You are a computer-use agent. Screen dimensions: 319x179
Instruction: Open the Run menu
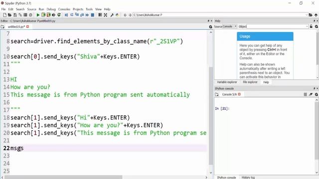pyautogui.click(x=41, y=9)
